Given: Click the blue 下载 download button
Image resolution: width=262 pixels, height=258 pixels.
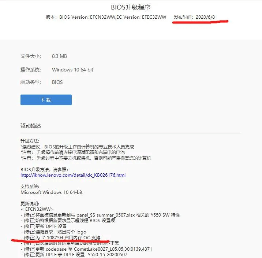Looking at the screenshot, I should [46, 100].
